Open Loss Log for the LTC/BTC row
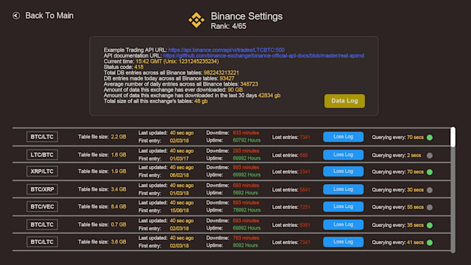This screenshot has height=265, width=471. [344, 155]
